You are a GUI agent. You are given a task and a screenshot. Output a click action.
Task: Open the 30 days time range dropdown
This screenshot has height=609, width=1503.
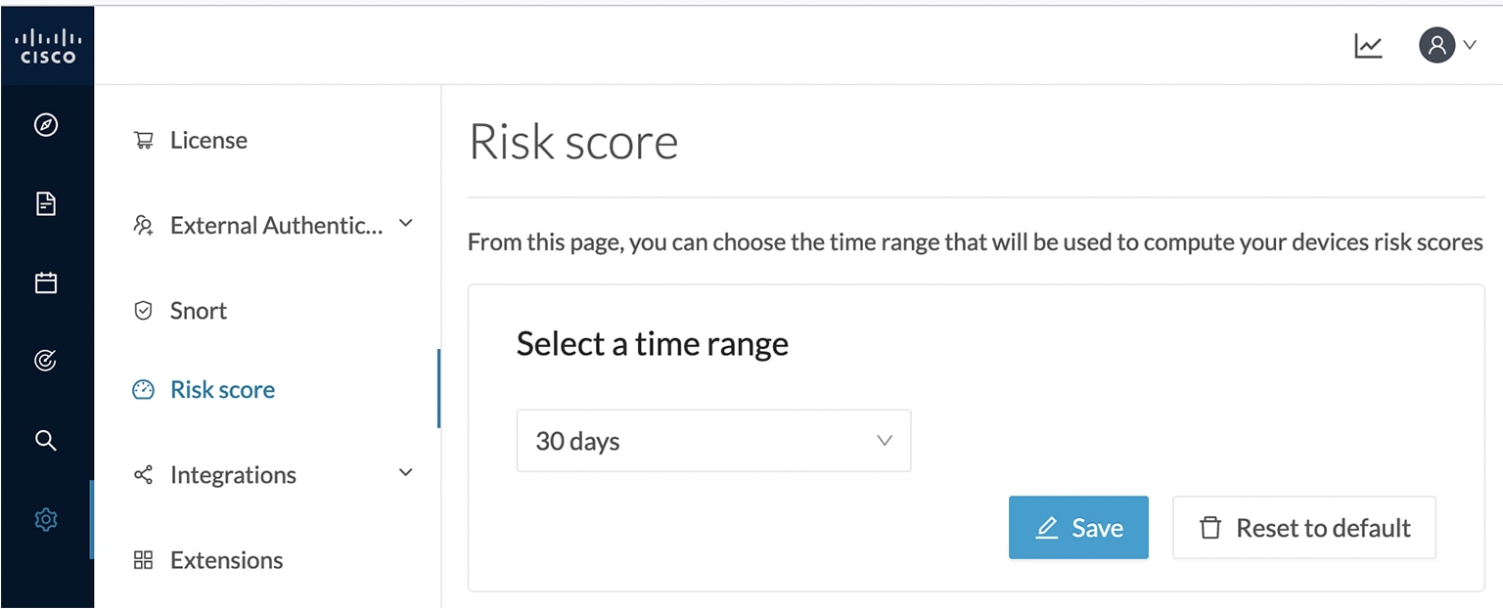pos(713,441)
